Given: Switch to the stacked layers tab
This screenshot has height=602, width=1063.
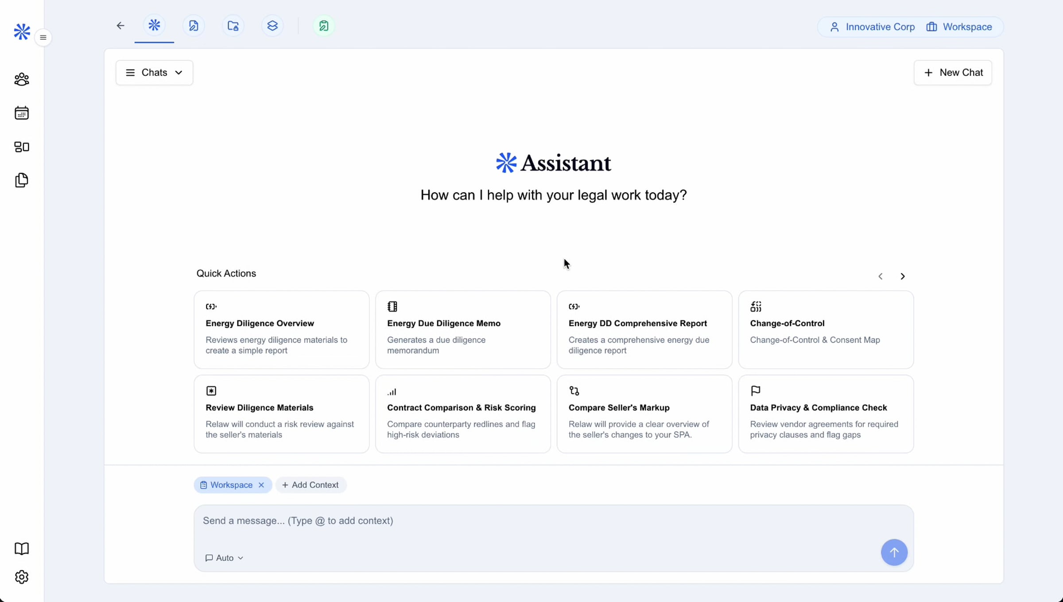Looking at the screenshot, I should [272, 26].
